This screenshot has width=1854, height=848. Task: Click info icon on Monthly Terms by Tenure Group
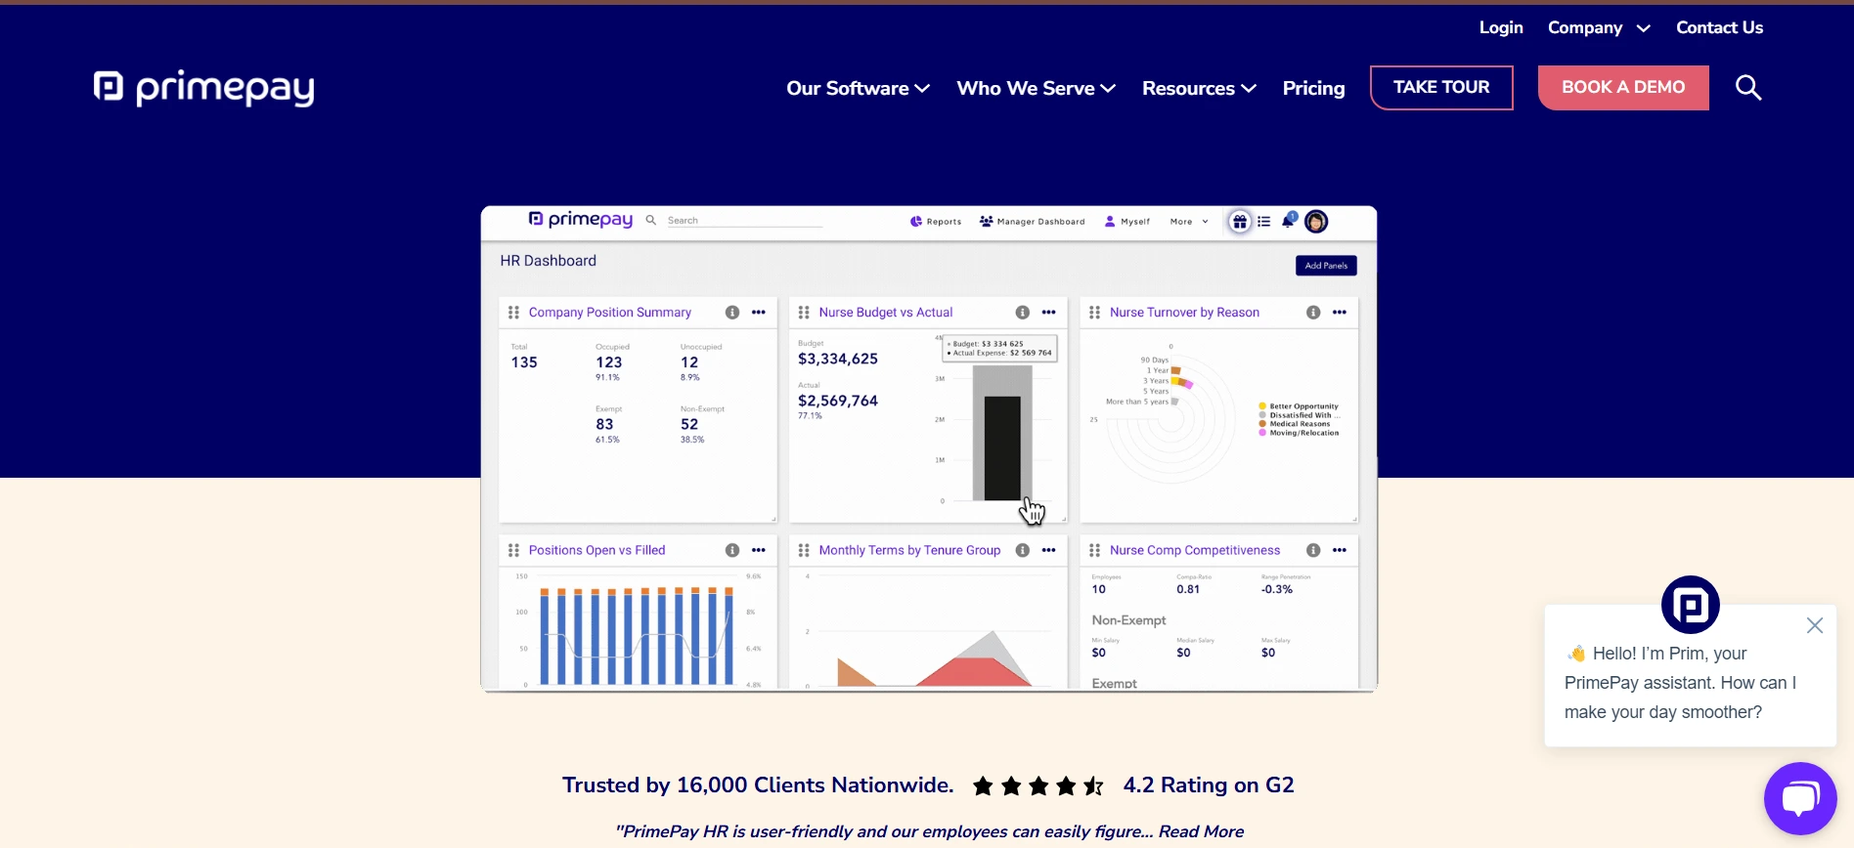[x=1023, y=551]
